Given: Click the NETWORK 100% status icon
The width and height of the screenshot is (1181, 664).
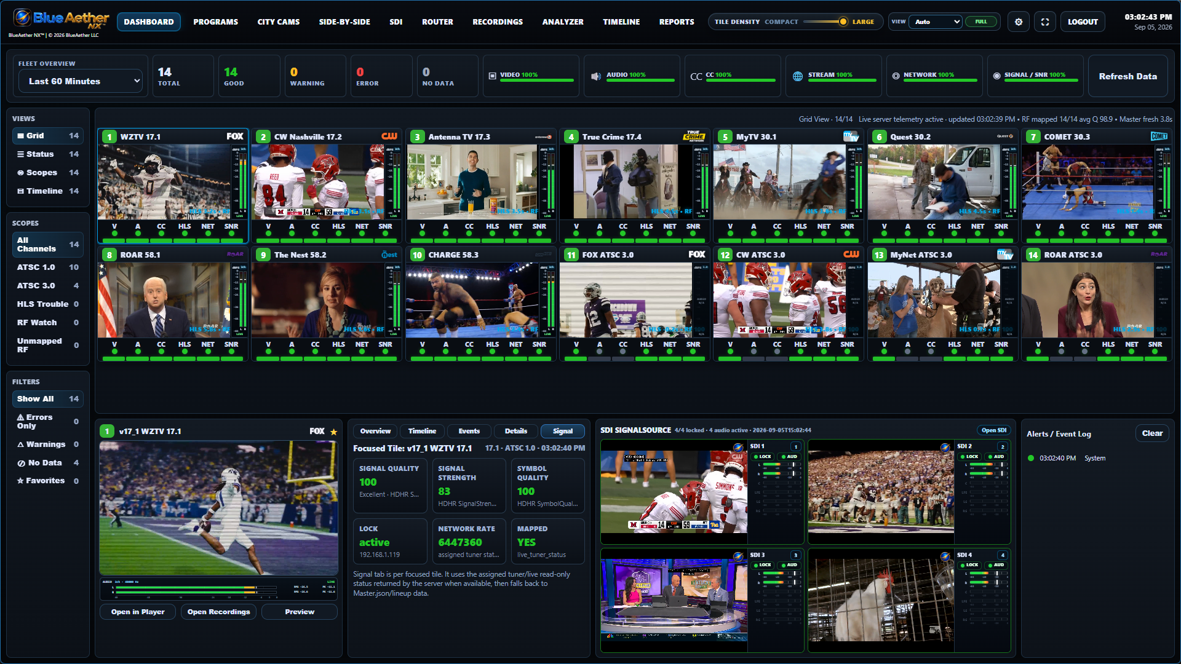Looking at the screenshot, I should click(x=896, y=76).
